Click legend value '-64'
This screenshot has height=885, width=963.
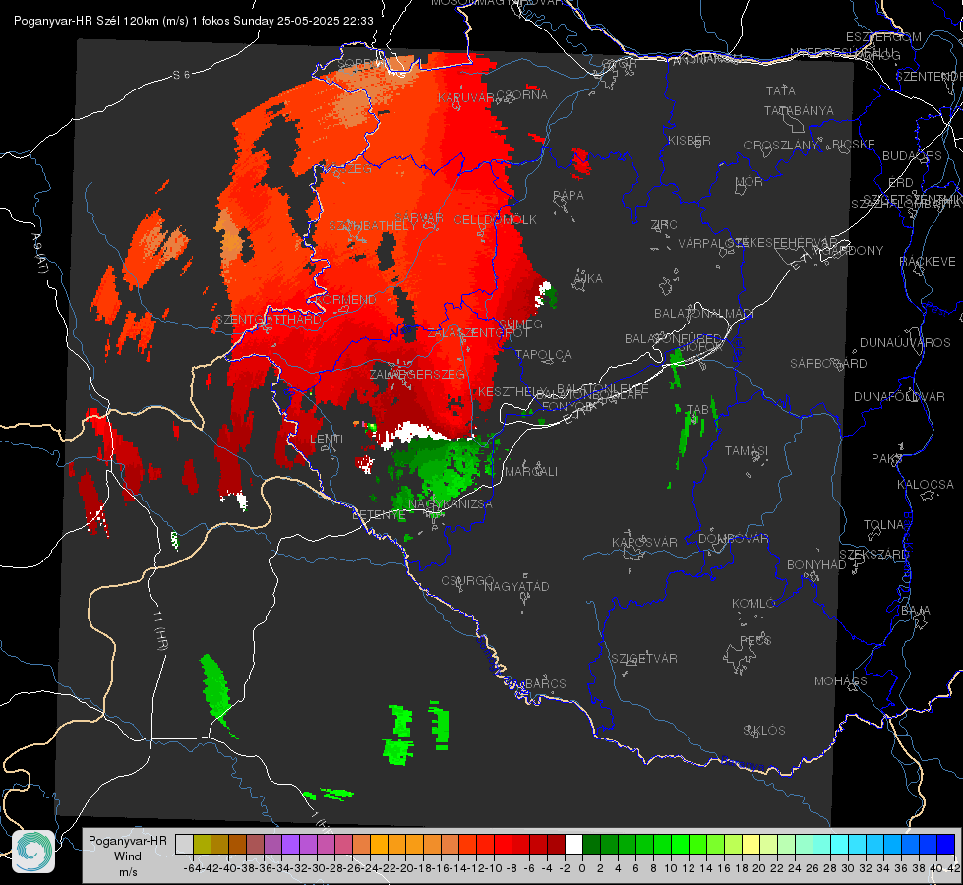click(192, 868)
